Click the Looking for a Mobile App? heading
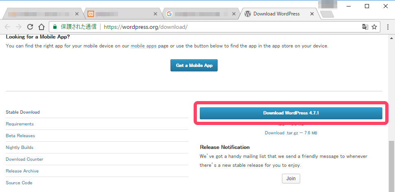This screenshot has width=395, height=192. pyautogui.click(x=38, y=37)
